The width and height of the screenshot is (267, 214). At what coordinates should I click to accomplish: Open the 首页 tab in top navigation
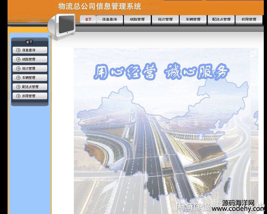[88, 19]
